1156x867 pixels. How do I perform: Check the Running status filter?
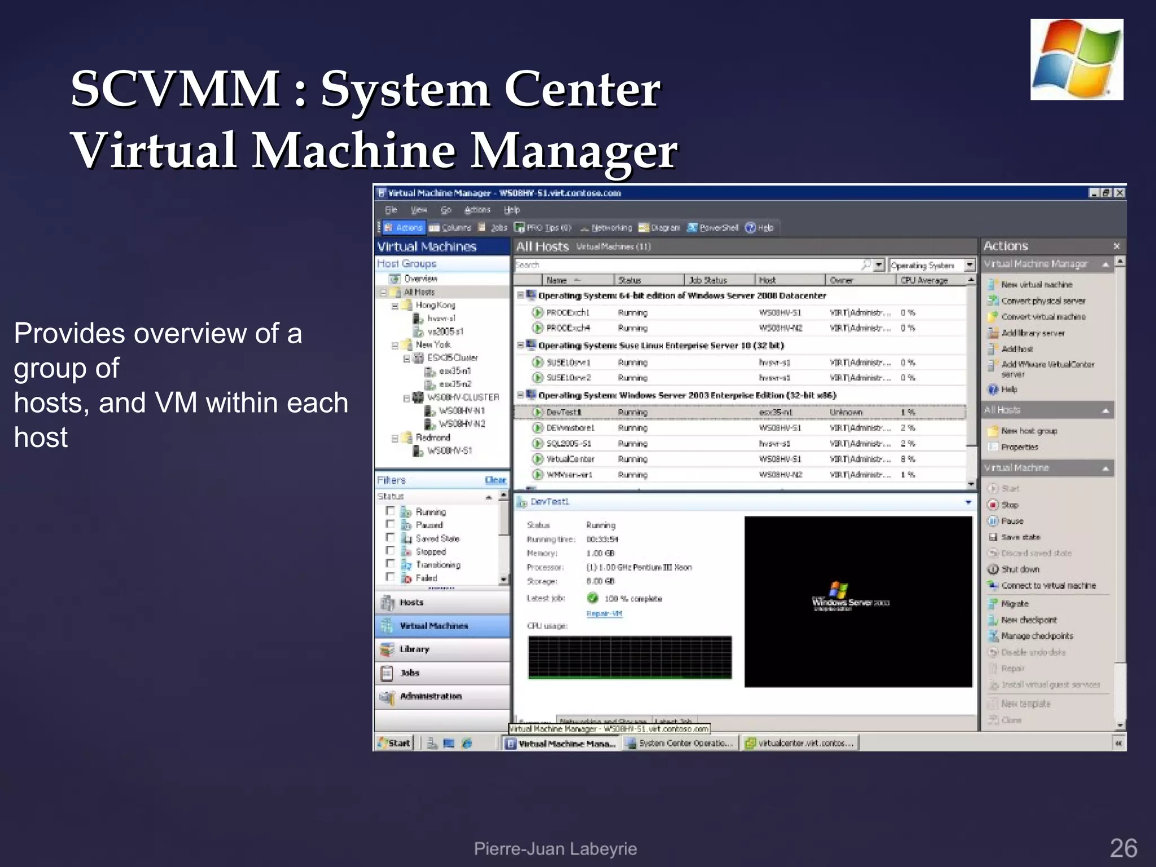(x=390, y=511)
